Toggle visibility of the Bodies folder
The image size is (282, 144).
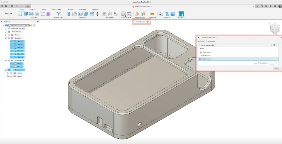tap(11, 76)
